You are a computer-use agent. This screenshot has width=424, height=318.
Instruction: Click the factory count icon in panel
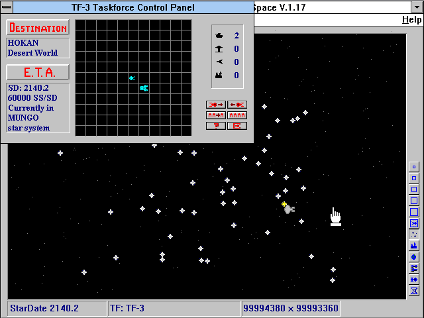click(219, 75)
